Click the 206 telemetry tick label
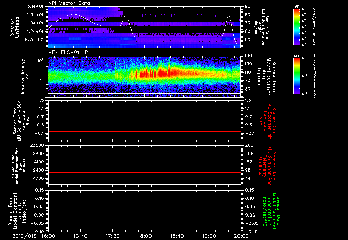348x240 pixels. (249, 154)
